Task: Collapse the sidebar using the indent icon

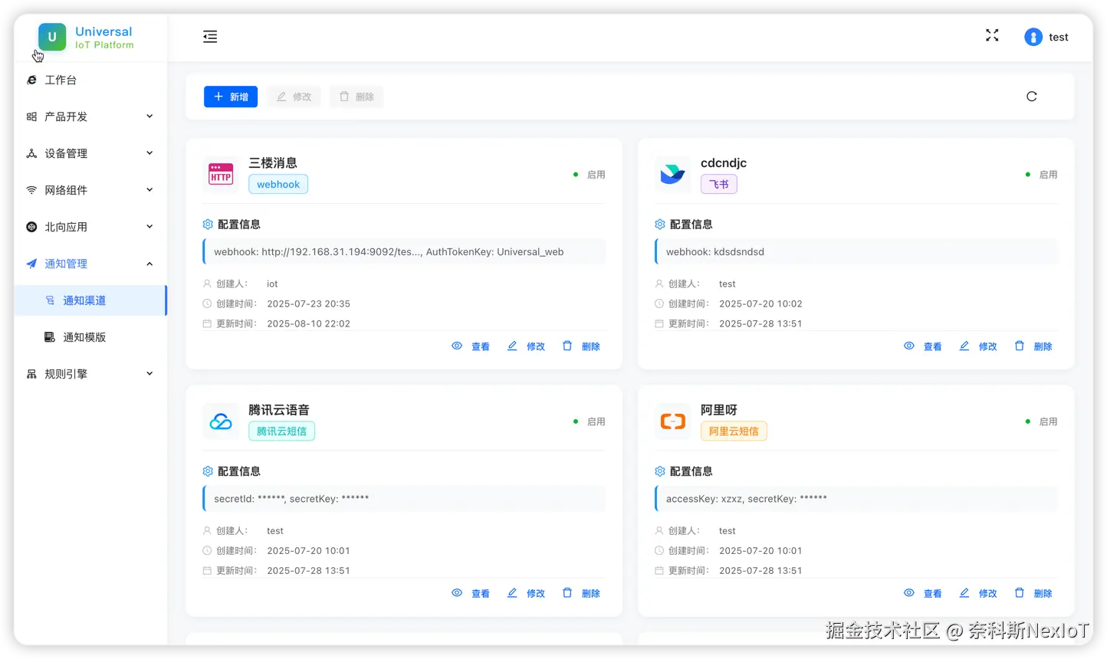Action: (210, 35)
